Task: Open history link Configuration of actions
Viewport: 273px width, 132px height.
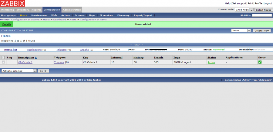Action: 25,20
